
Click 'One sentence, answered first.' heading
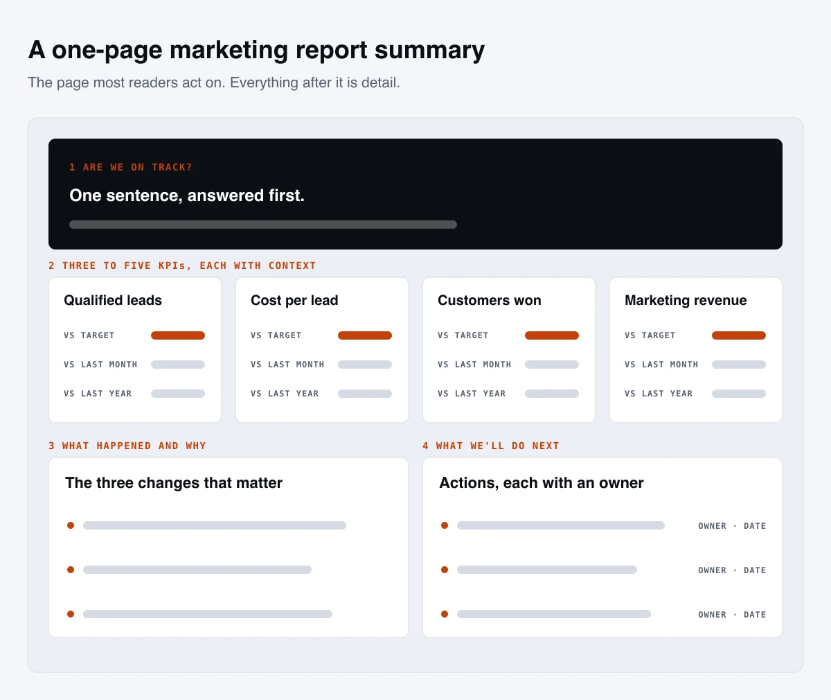point(187,195)
